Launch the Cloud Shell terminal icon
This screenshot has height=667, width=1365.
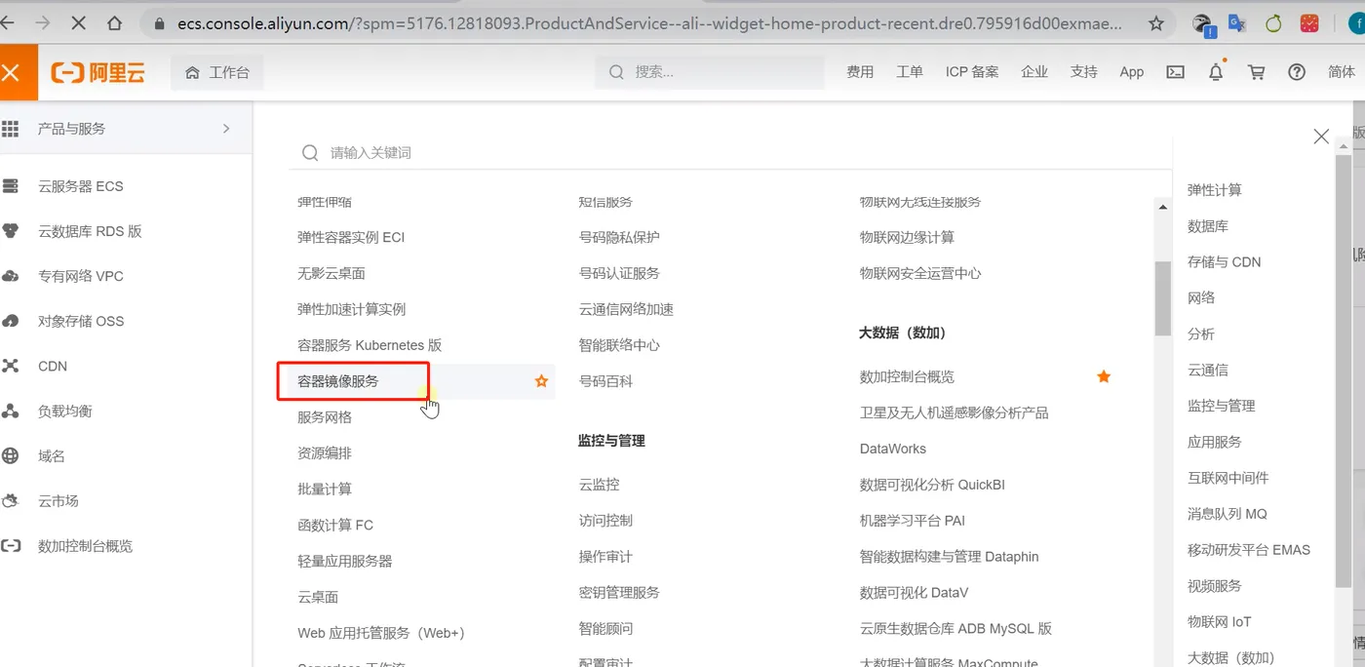click(1176, 72)
